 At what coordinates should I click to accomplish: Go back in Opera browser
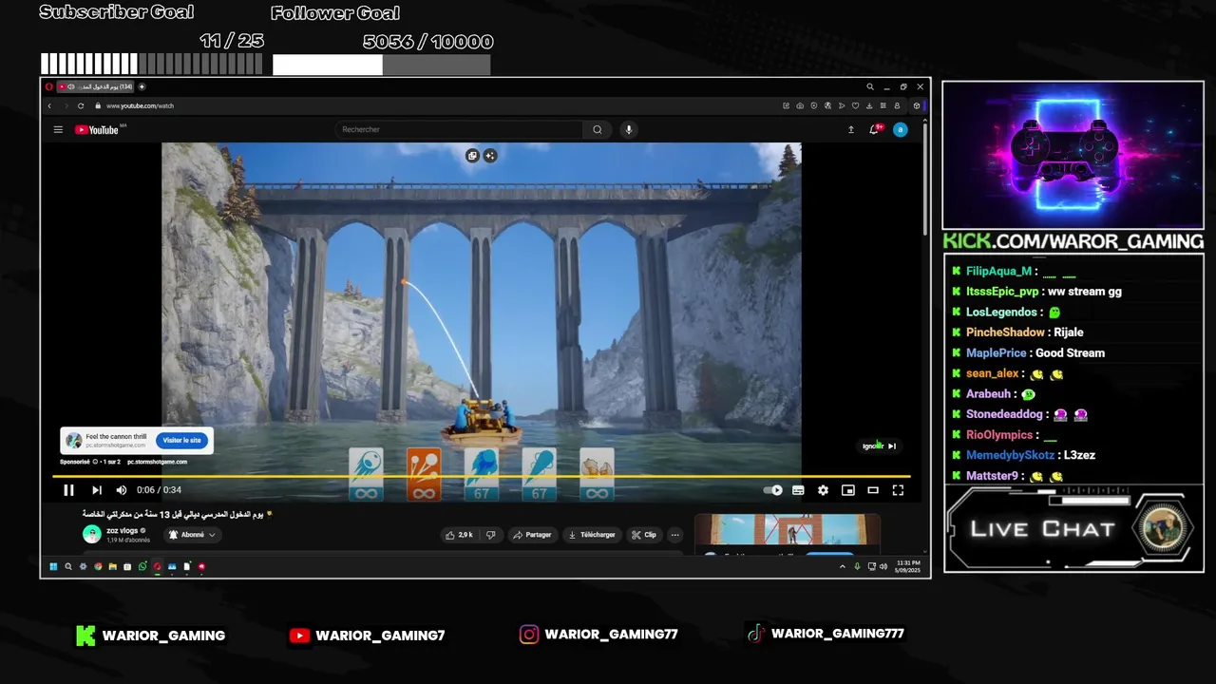[x=49, y=105]
